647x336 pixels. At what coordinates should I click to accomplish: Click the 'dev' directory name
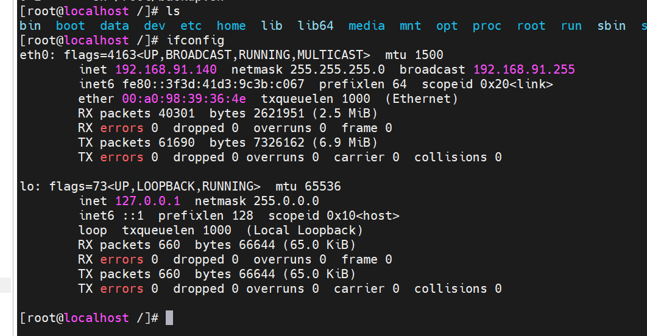155,26
